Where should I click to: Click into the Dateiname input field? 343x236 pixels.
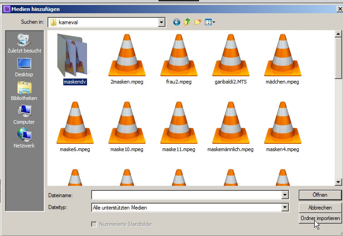187,195
